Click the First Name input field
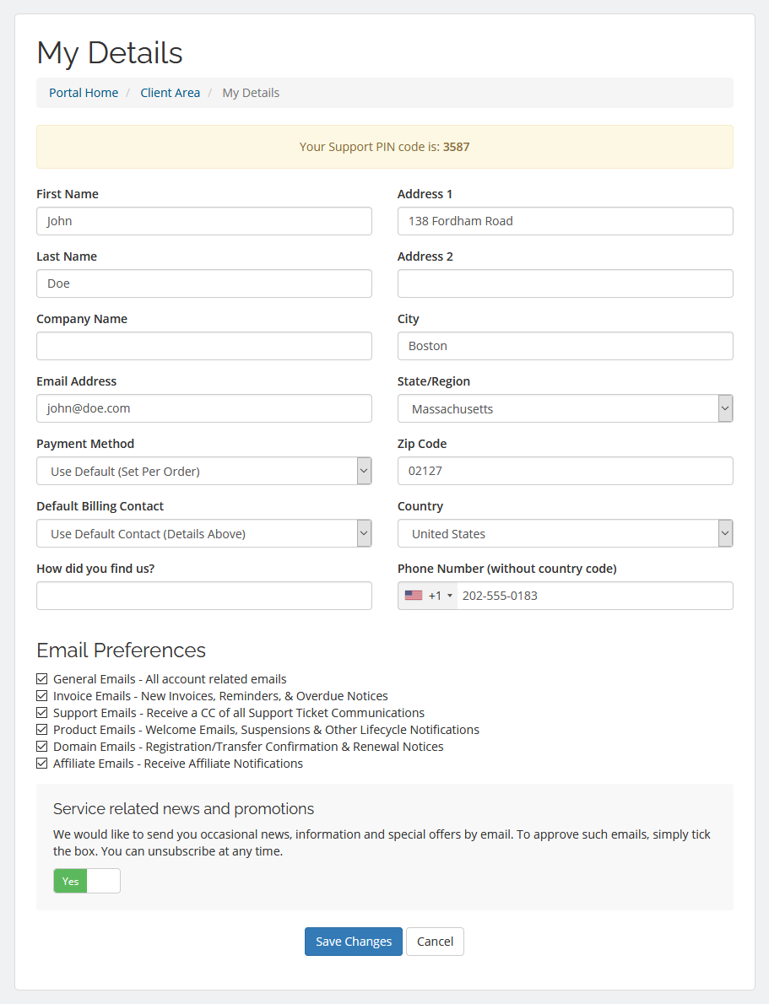The image size is (769, 1004). pos(203,220)
